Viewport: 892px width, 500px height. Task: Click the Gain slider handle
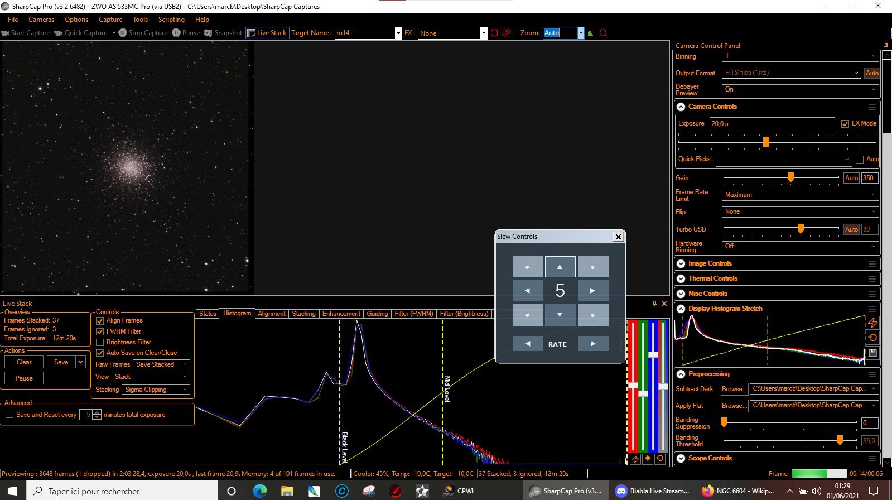coord(790,177)
